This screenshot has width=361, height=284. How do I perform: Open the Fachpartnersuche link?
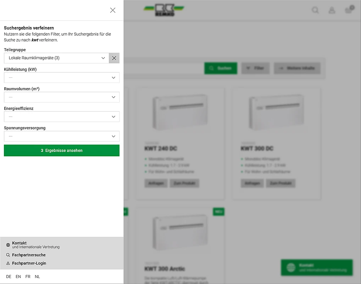pos(29,255)
